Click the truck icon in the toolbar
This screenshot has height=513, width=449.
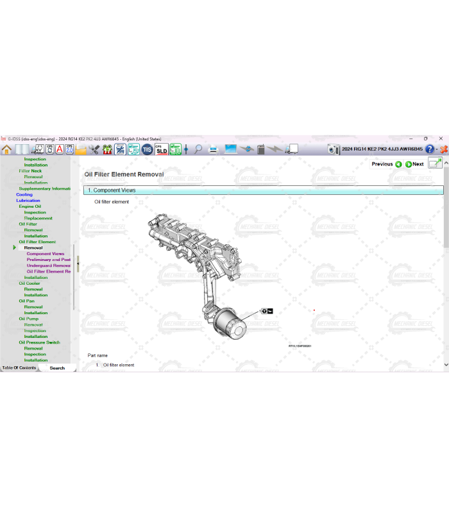tap(292, 149)
